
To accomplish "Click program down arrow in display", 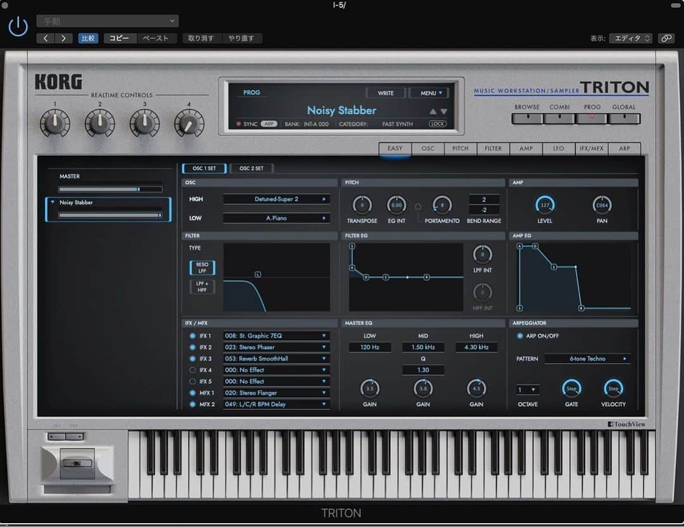I will tap(443, 111).
